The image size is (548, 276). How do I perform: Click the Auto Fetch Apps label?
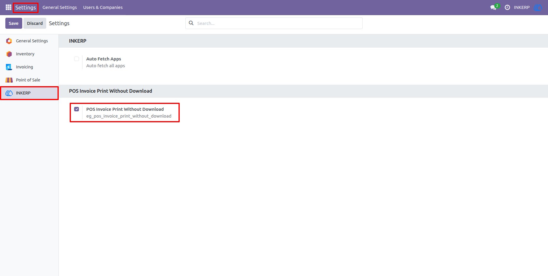[103, 59]
